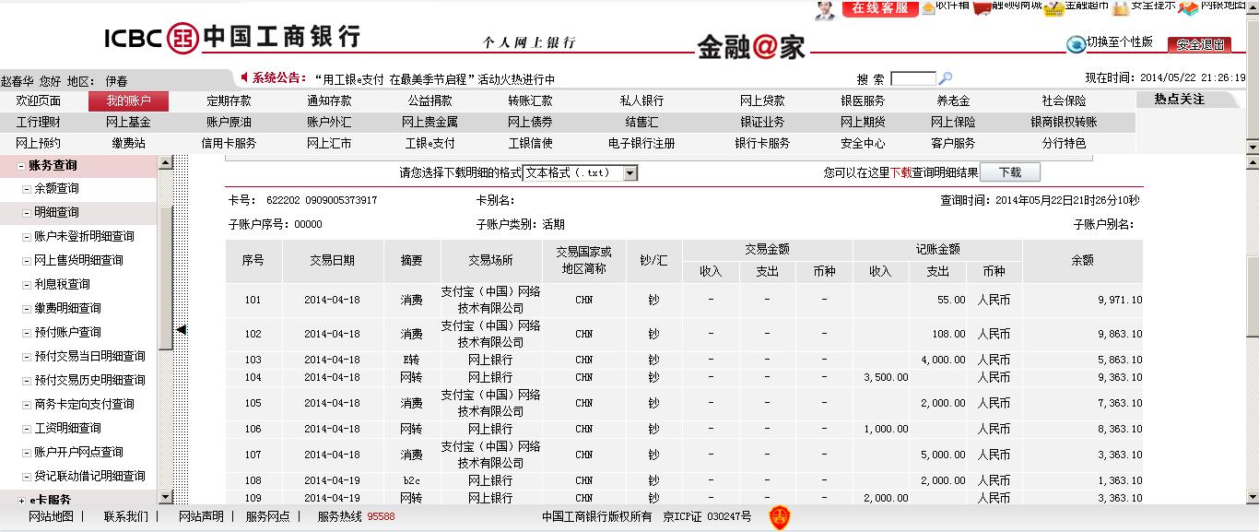
Task: Open the 金融超市 basket icon
Action: pos(1054,7)
